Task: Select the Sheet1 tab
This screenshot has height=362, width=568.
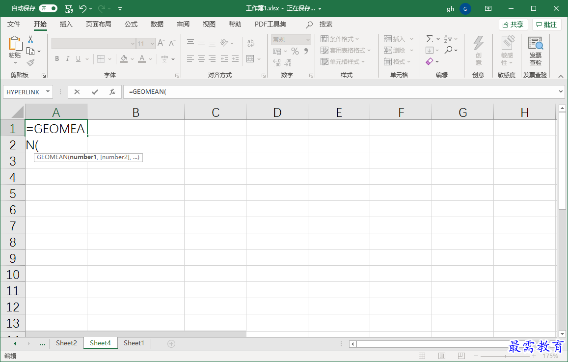Action: click(x=134, y=343)
